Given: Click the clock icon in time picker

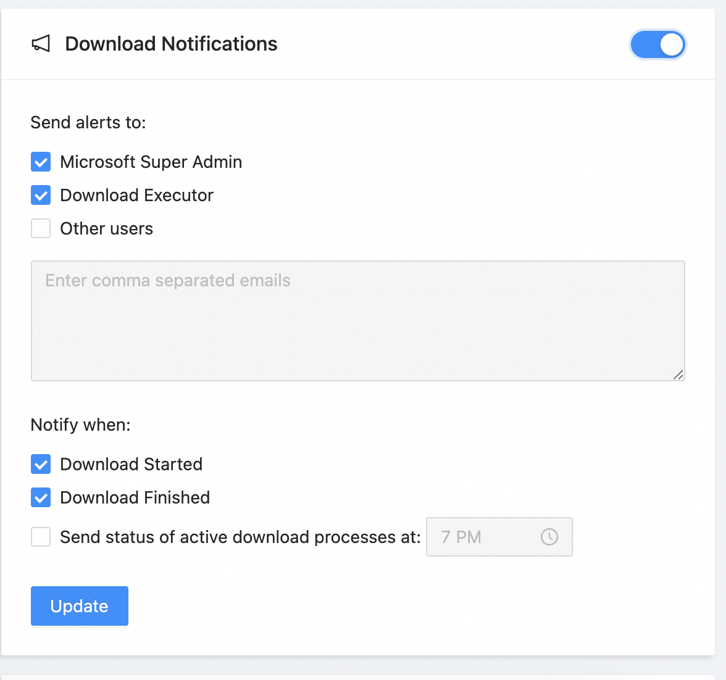Looking at the screenshot, I should click(549, 537).
